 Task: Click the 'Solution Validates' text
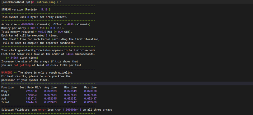[15, 110]
